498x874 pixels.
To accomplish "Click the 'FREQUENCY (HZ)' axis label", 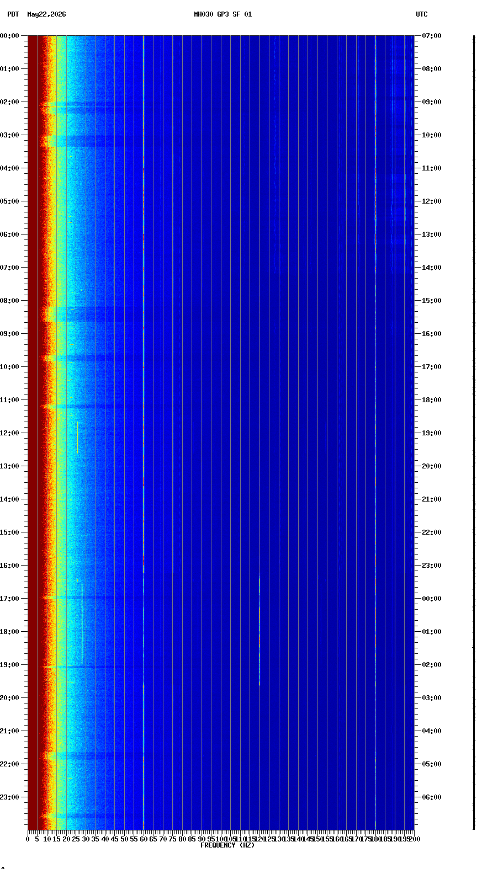I will [227, 845].
